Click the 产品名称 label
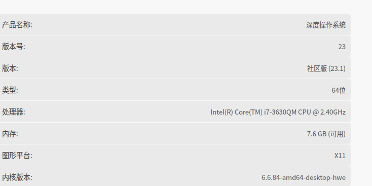 tap(17, 25)
